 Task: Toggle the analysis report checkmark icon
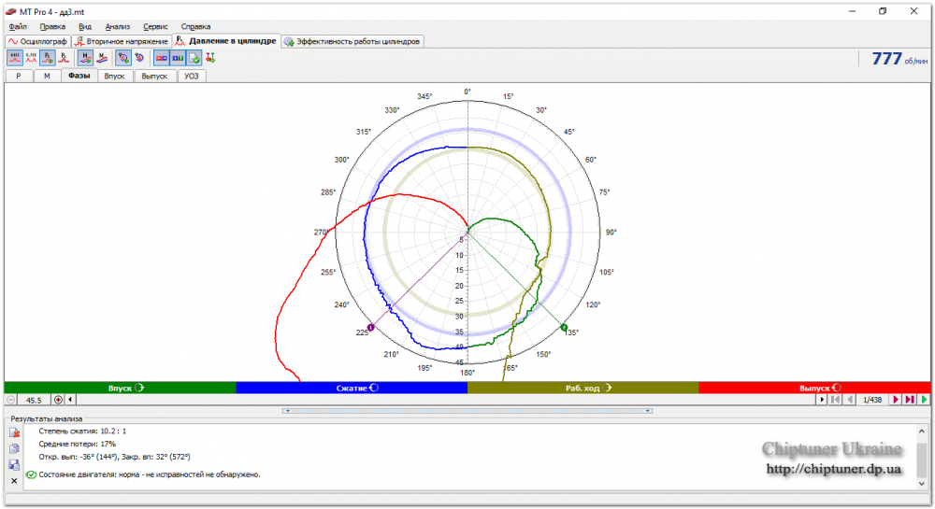click(194, 58)
